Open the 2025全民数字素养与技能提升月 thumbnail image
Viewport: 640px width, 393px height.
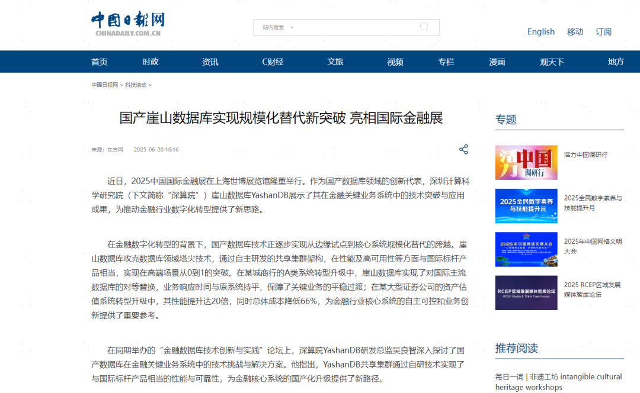click(526, 206)
